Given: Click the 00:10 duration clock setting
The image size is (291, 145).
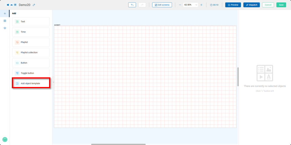Looking at the screenshot, I should 214,5.
